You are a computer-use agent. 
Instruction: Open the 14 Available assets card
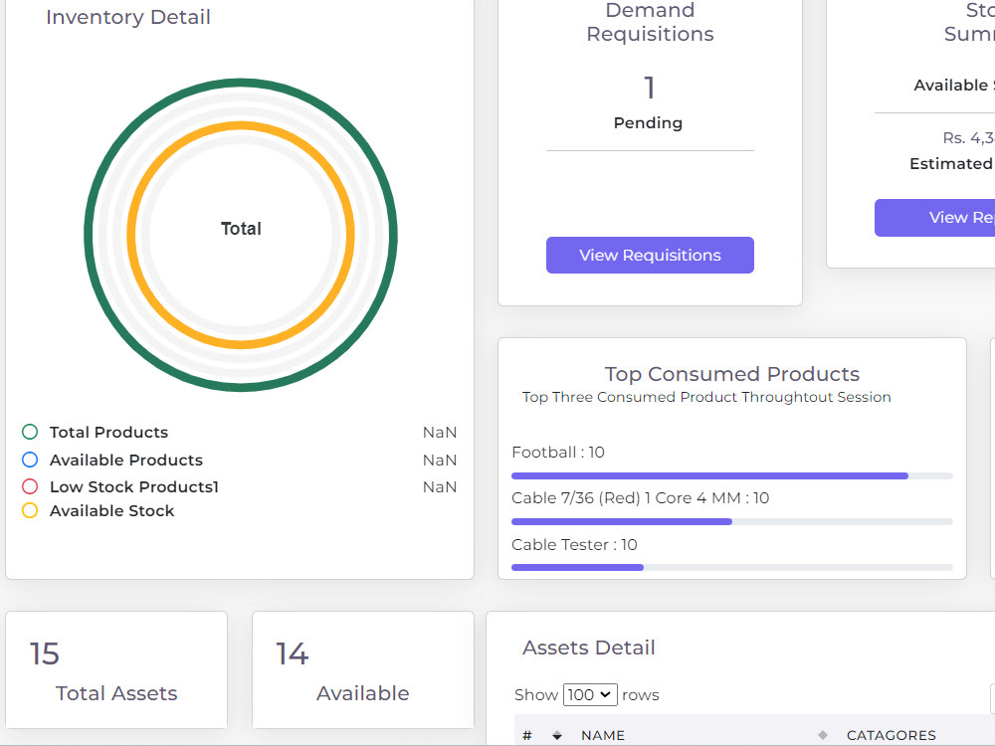coord(363,669)
